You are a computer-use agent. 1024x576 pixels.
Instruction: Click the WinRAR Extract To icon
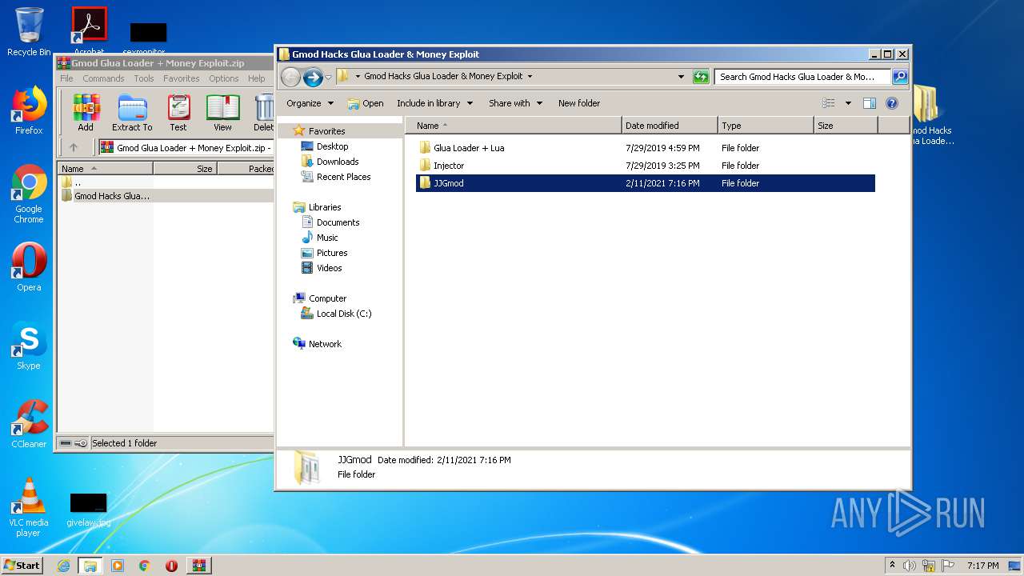[132, 112]
